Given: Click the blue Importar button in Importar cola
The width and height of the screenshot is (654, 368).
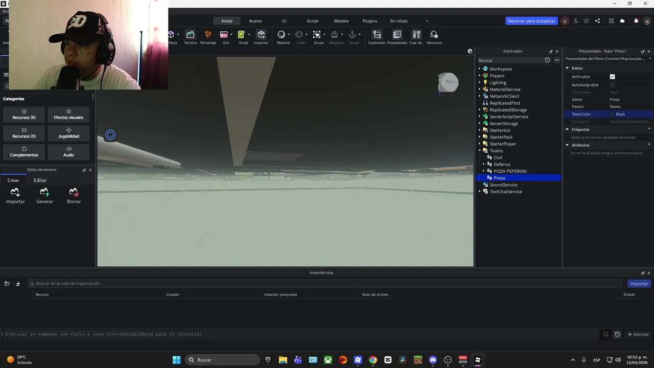Looking at the screenshot, I should pyautogui.click(x=639, y=284).
